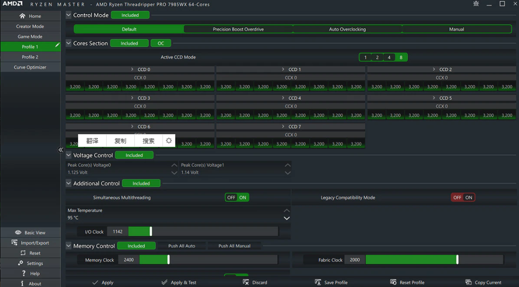Viewport: 519px width, 287px height.
Task: Open Import/Export from the sidebar
Action: point(14,243)
